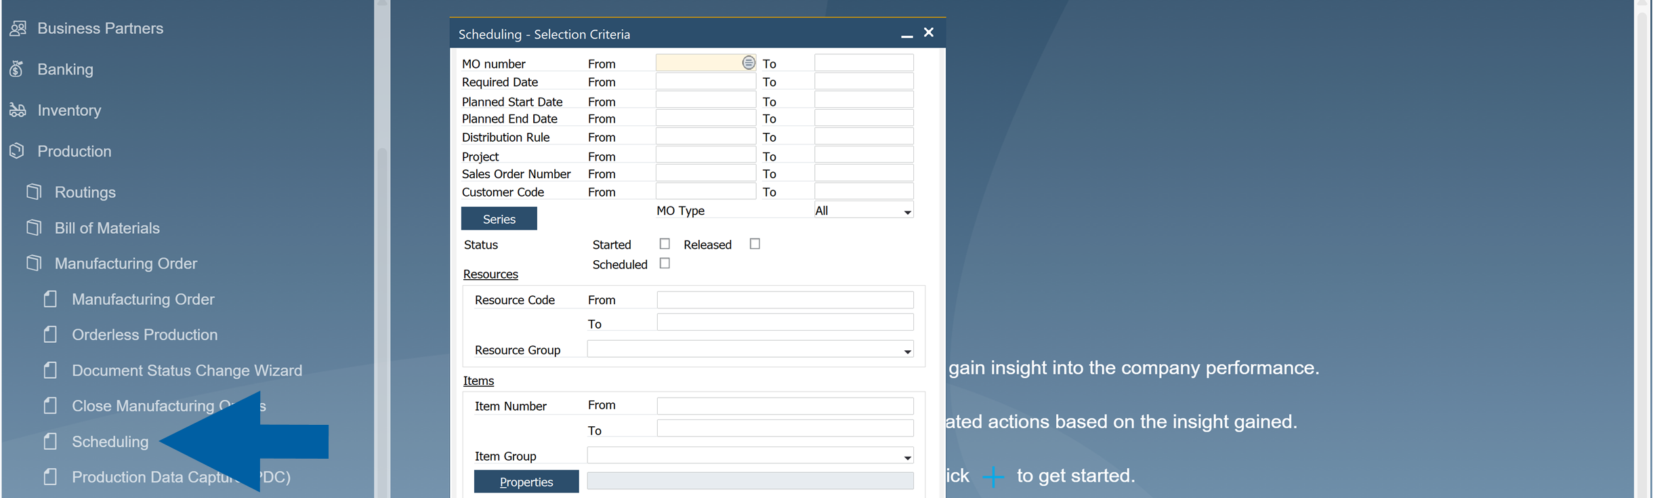This screenshot has width=1653, height=498.
Task: Click the Planned End Date From field
Action: pos(705,118)
